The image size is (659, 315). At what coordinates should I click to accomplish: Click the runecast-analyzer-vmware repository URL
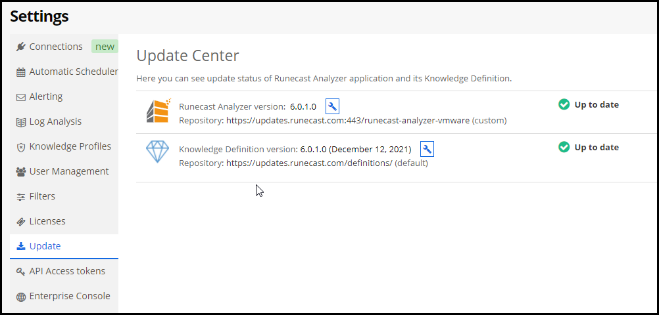(x=348, y=121)
